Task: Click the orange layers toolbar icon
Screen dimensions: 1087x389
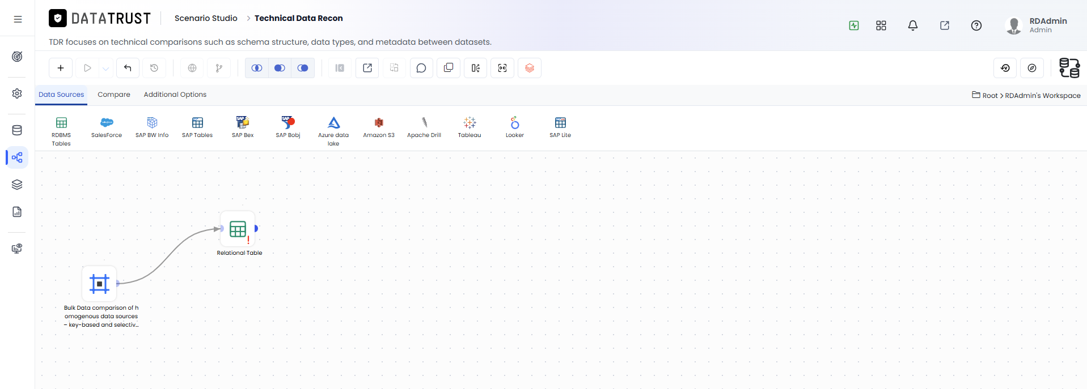Action: tap(530, 68)
